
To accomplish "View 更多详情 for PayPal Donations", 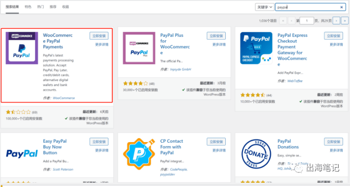I will pos(336,151).
